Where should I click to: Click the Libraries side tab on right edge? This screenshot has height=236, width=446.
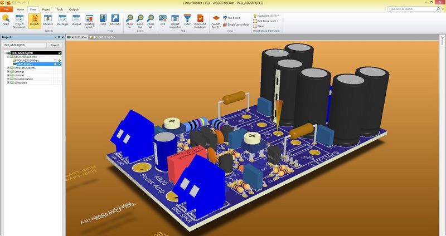(x=442, y=40)
